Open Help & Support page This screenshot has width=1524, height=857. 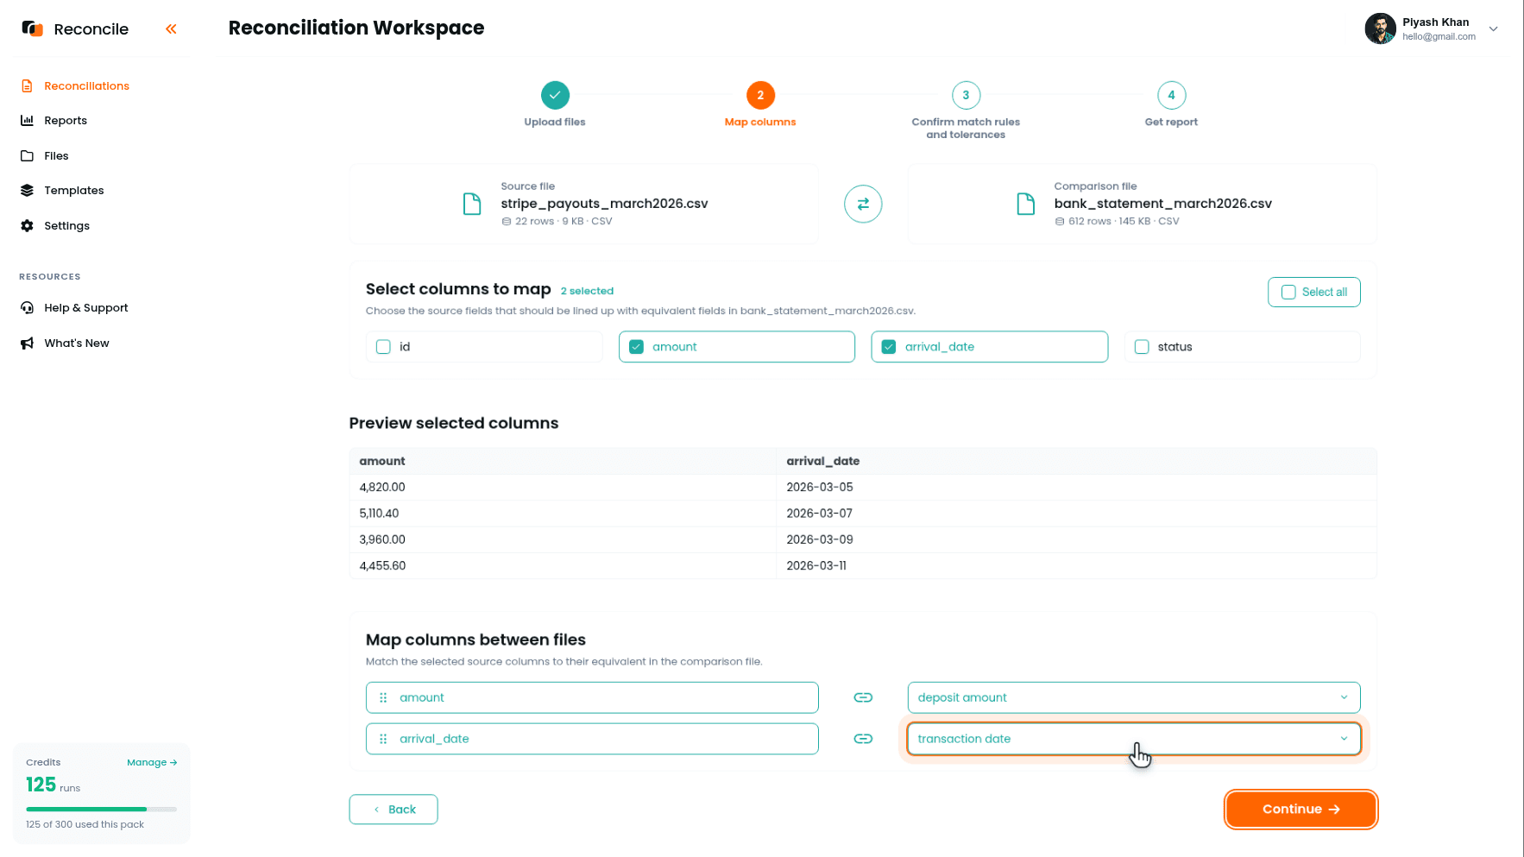pos(85,307)
